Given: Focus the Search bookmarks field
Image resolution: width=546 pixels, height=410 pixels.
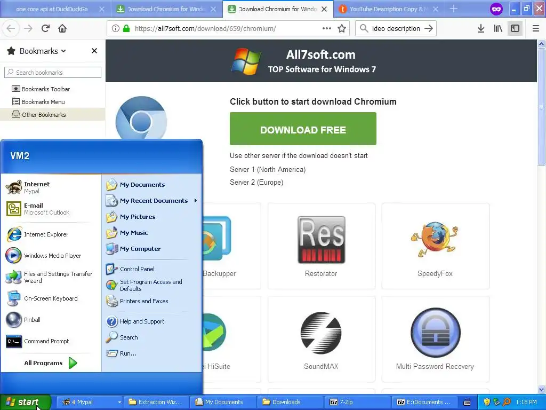Looking at the screenshot, I should click(53, 73).
